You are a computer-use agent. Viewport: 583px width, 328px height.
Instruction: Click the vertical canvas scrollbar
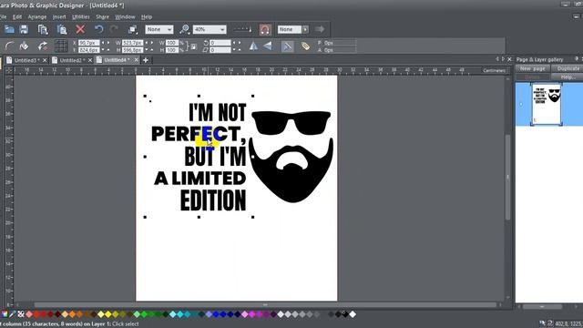pyautogui.click(x=508, y=177)
